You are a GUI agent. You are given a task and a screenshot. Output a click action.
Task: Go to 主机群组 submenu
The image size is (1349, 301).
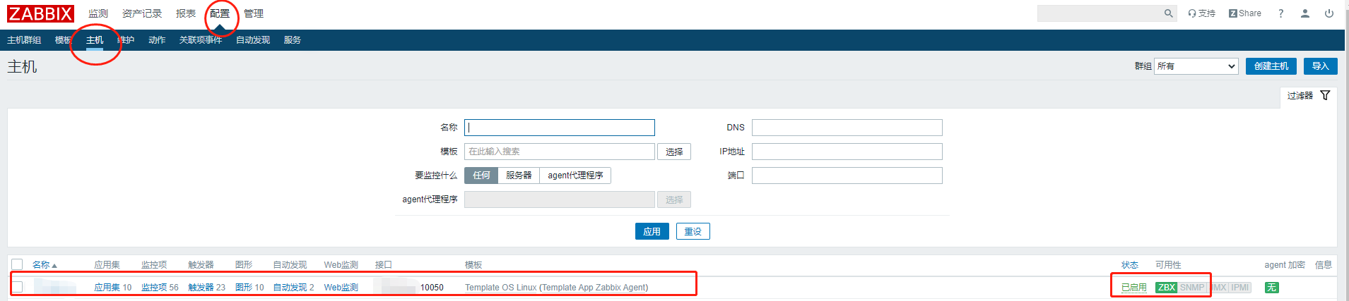pyautogui.click(x=24, y=40)
